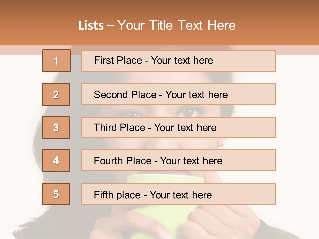Click the number 2 box
319x239 pixels.
56,94
